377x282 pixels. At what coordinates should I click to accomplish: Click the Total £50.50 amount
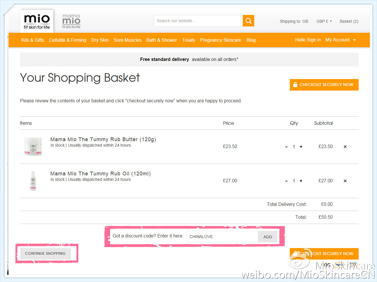click(x=326, y=217)
